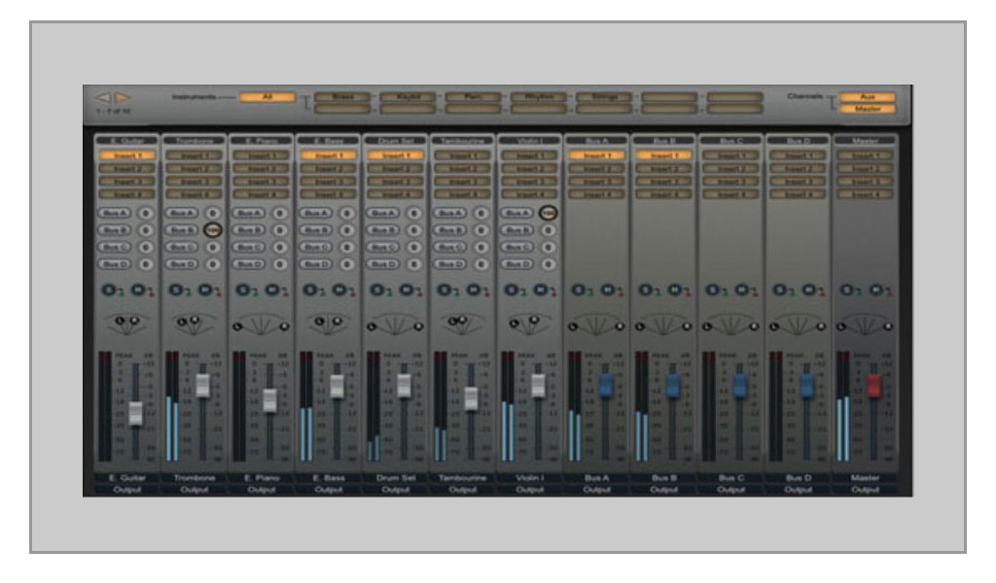This screenshot has width=996, height=583.
Task: Click the Bus C send button on E. Guitar
Action: 113,247
